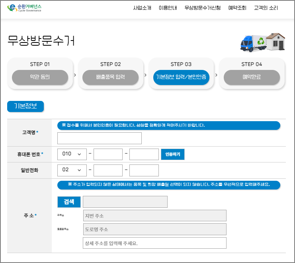Image resolution: width=295 pixels, height=263 pixels.
Task: Open the 고객의 소리 menu
Action: pyautogui.click(x=266, y=8)
